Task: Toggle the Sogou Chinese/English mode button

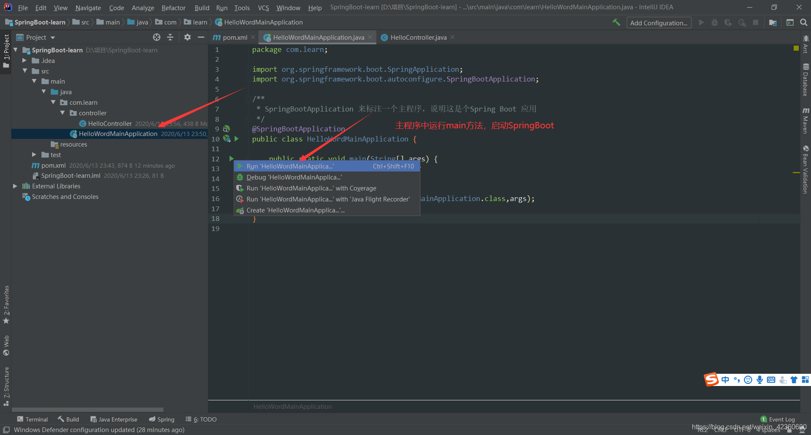Action: tap(725, 380)
